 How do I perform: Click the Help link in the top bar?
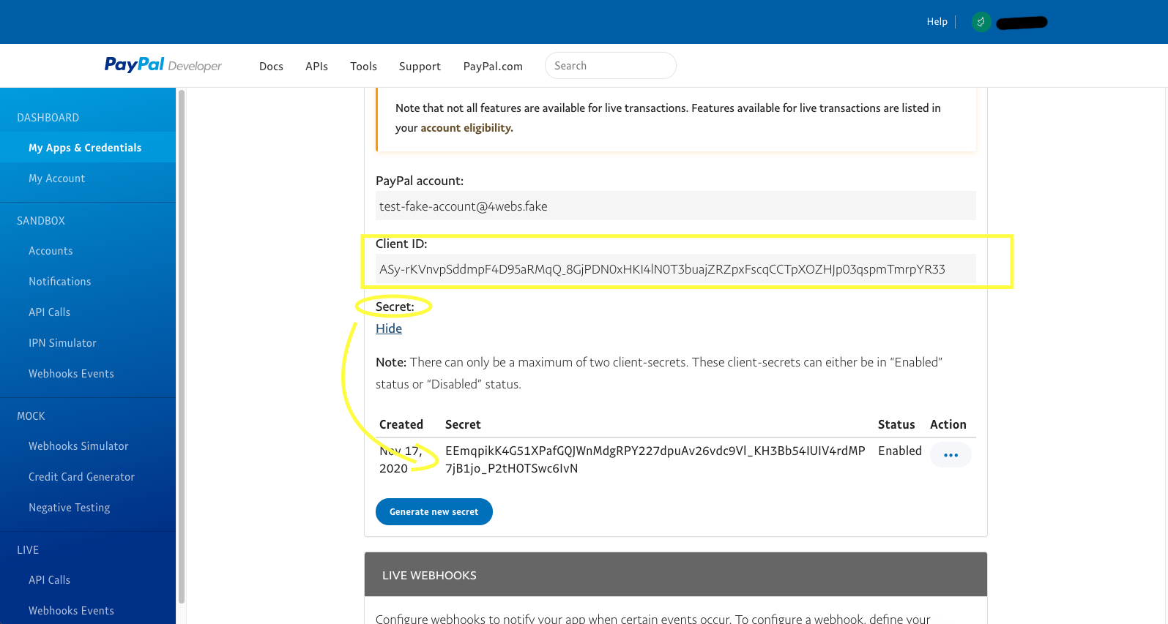click(x=937, y=22)
